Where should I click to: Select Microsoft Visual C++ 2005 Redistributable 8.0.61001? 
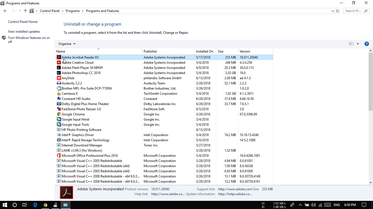click(164, 161)
